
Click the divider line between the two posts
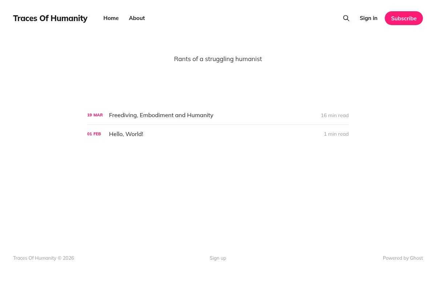pos(218,124)
